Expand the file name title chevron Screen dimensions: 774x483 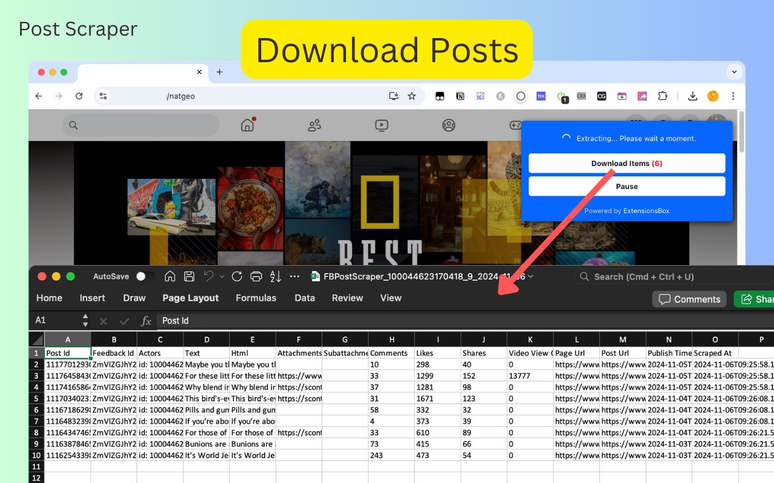pyautogui.click(x=531, y=277)
